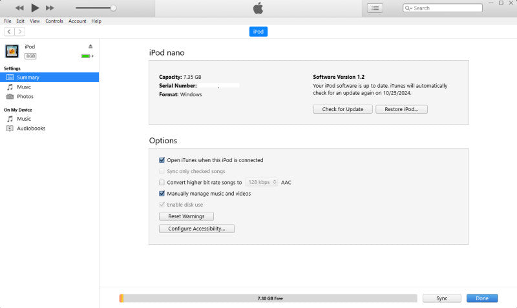517x308 pixels.
Task: Click the Summary list icon in sidebar
Action: click(x=10, y=77)
